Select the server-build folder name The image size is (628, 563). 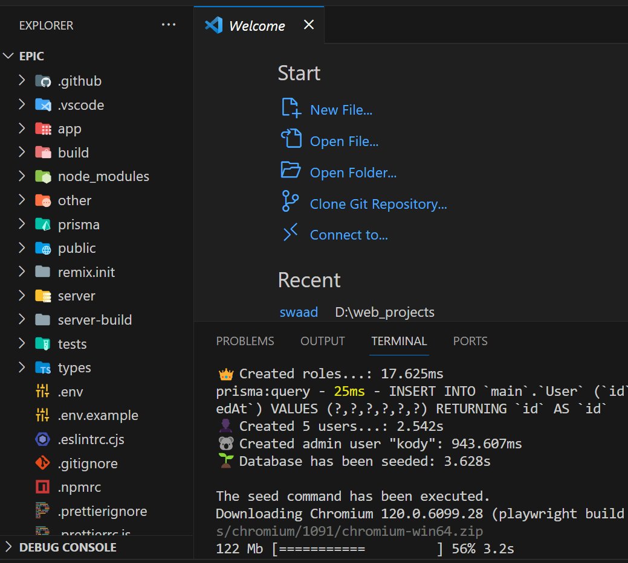pos(95,320)
